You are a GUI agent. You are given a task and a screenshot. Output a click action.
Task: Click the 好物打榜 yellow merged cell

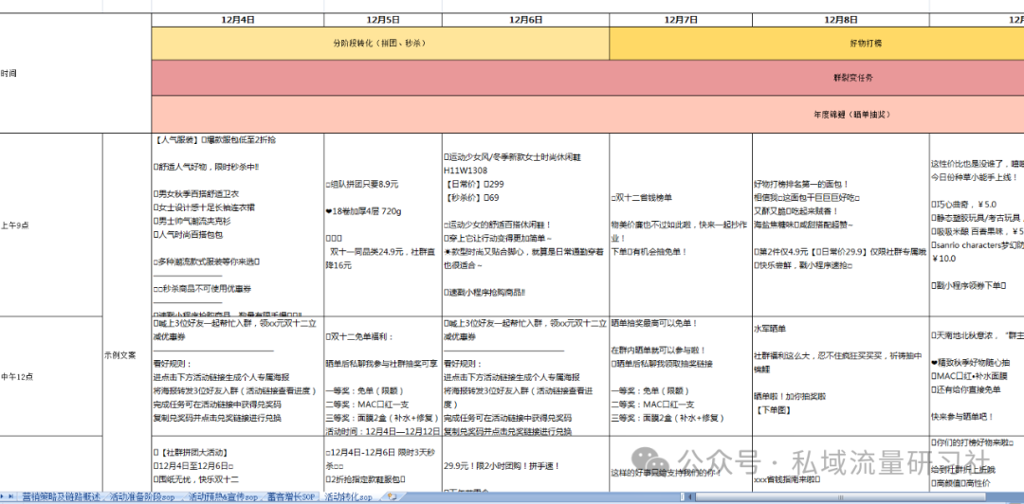click(816, 43)
